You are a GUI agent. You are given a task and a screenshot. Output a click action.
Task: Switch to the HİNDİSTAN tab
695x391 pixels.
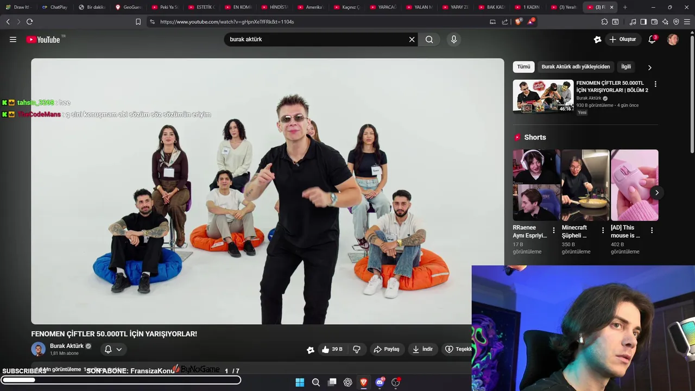point(274,7)
